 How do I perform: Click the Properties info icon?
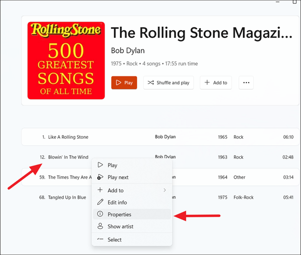(100, 214)
